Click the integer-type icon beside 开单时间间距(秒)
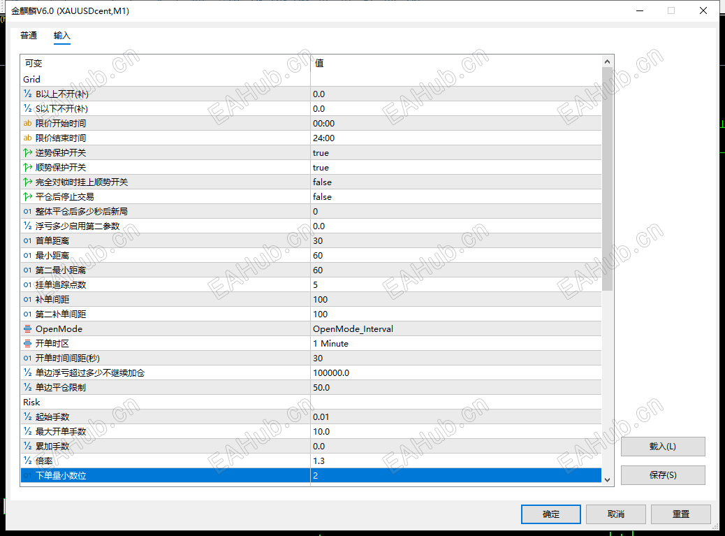The height and width of the screenshot is (536, 725). pyautogui.click(x=28, y=358)
